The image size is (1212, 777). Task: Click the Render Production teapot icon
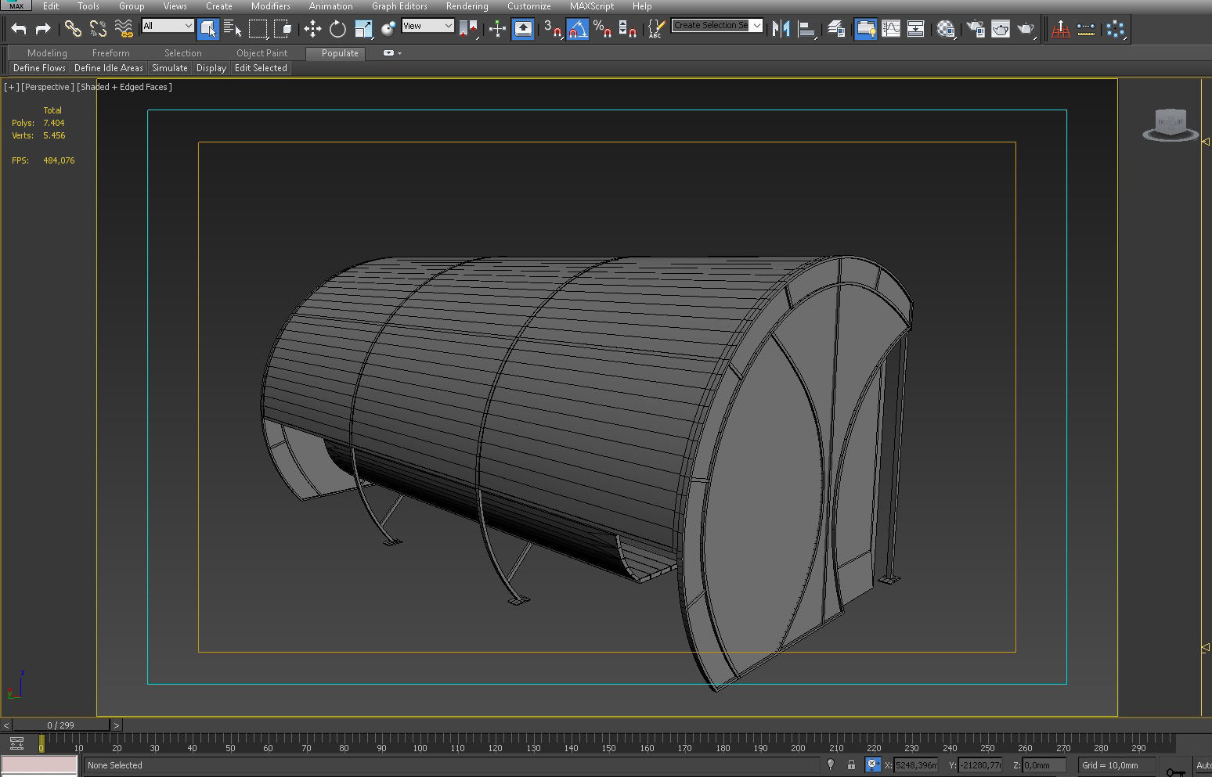pos(1026,29)
